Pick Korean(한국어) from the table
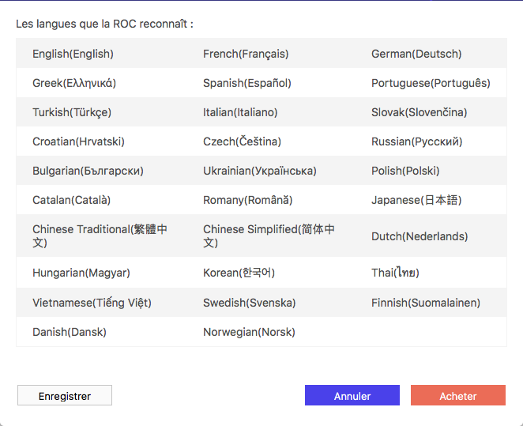 [x=239, y=273]
